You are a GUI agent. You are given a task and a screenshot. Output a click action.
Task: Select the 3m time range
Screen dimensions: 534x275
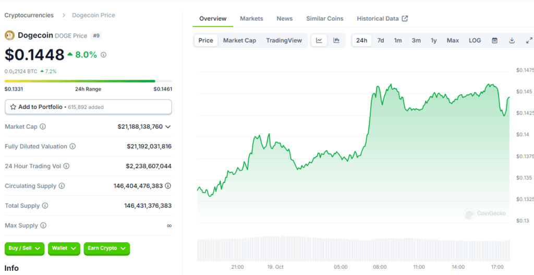pos(416,41)
